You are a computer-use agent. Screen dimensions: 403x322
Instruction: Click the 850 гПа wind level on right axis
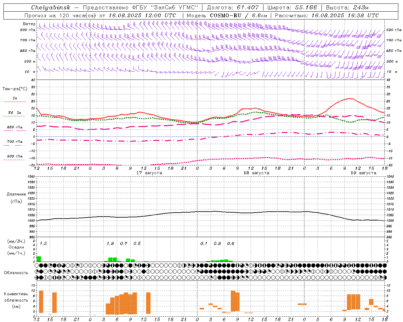click(x=394, y=51)
